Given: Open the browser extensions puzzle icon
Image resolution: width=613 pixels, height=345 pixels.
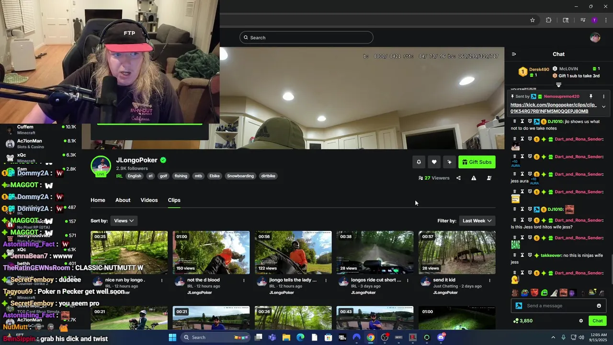Looking at the screenshot, I should [x=548, y=20].
